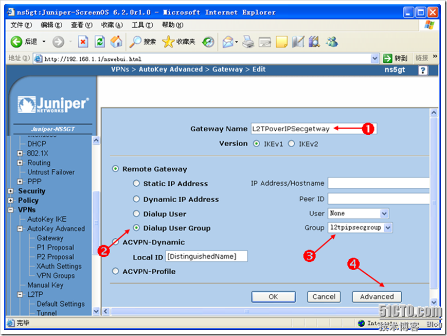Open XAuth Settings link
Screen dimensions: 447x336
pos(59,266)
